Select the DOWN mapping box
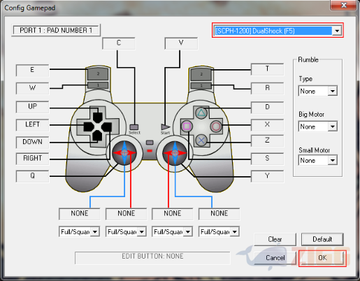The width and height of the screenshot is (360, 281). (x=32, y=142)
